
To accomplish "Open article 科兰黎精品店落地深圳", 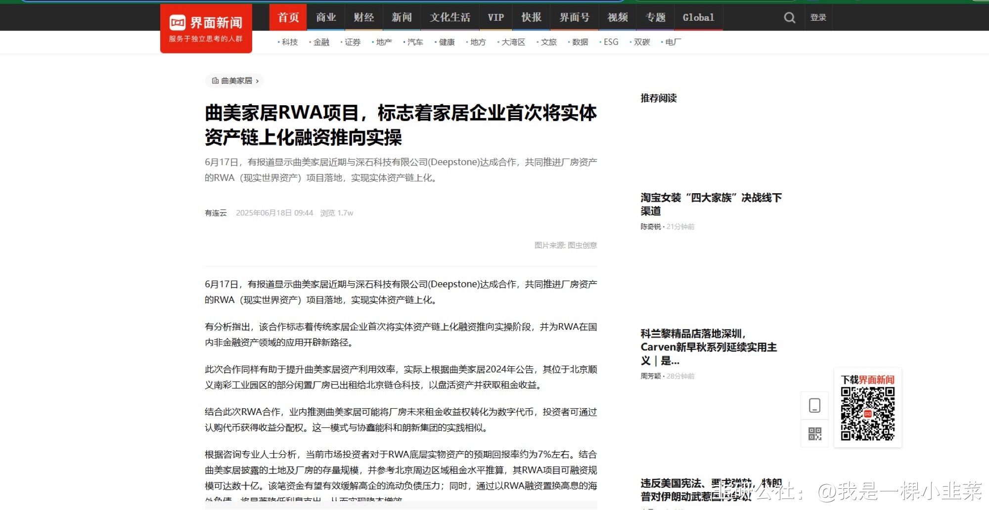I will click(709, 347).
